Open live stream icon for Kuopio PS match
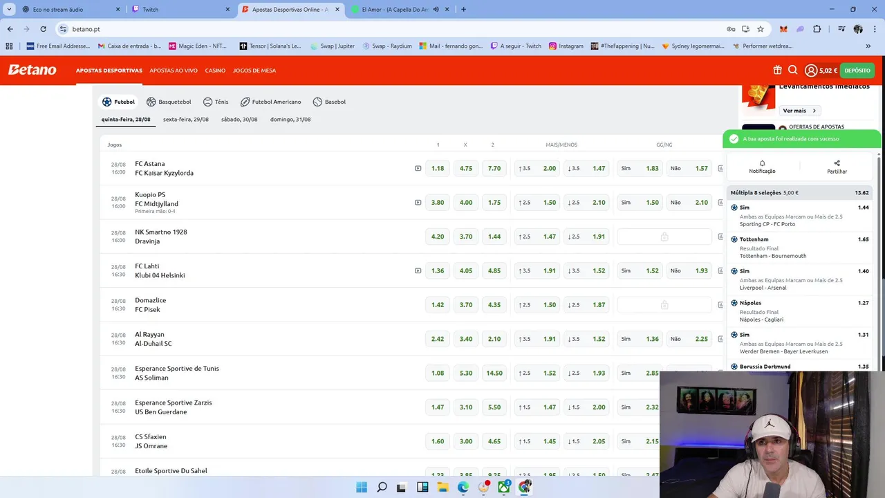 [x=418, y=203]
